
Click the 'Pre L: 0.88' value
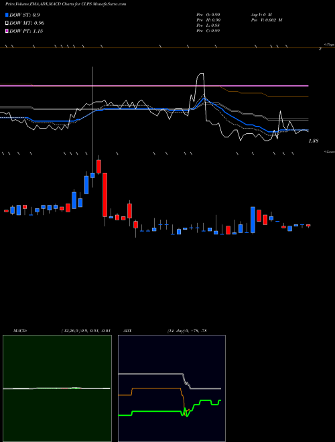208,25
